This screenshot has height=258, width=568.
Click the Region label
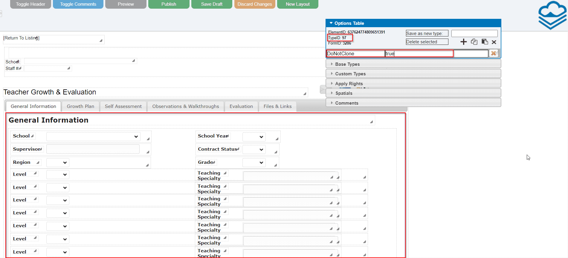pos(22,162)
